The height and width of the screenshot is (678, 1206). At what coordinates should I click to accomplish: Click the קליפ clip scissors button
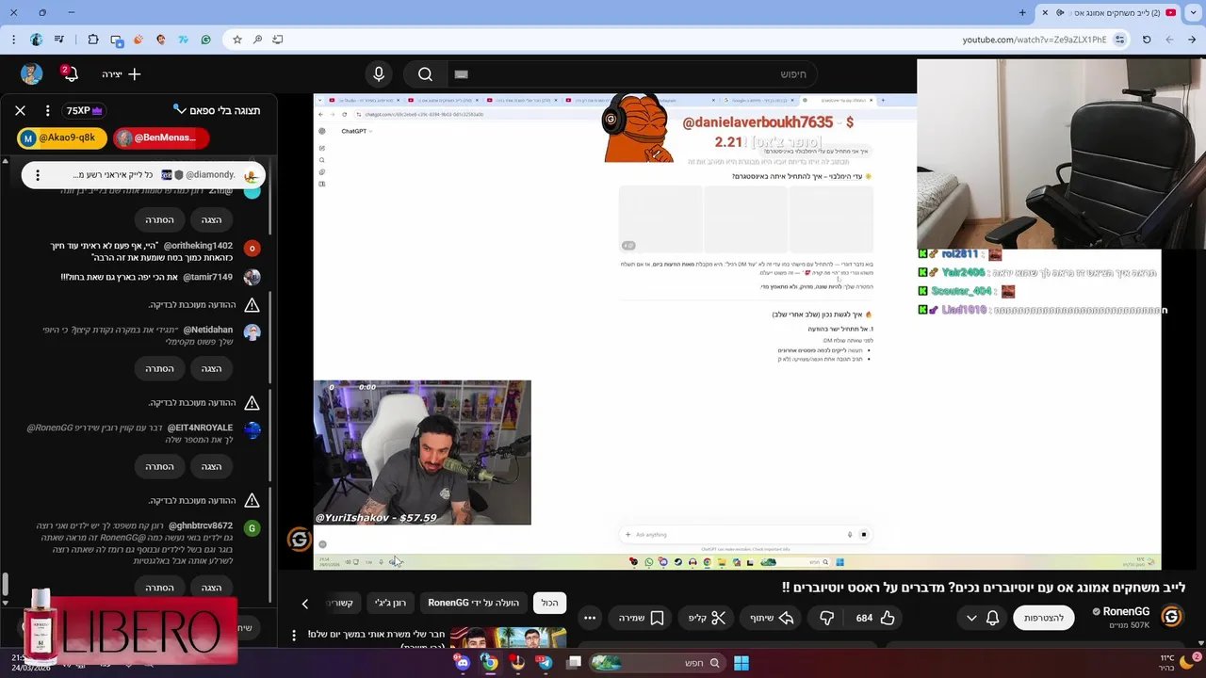[707, 618]
